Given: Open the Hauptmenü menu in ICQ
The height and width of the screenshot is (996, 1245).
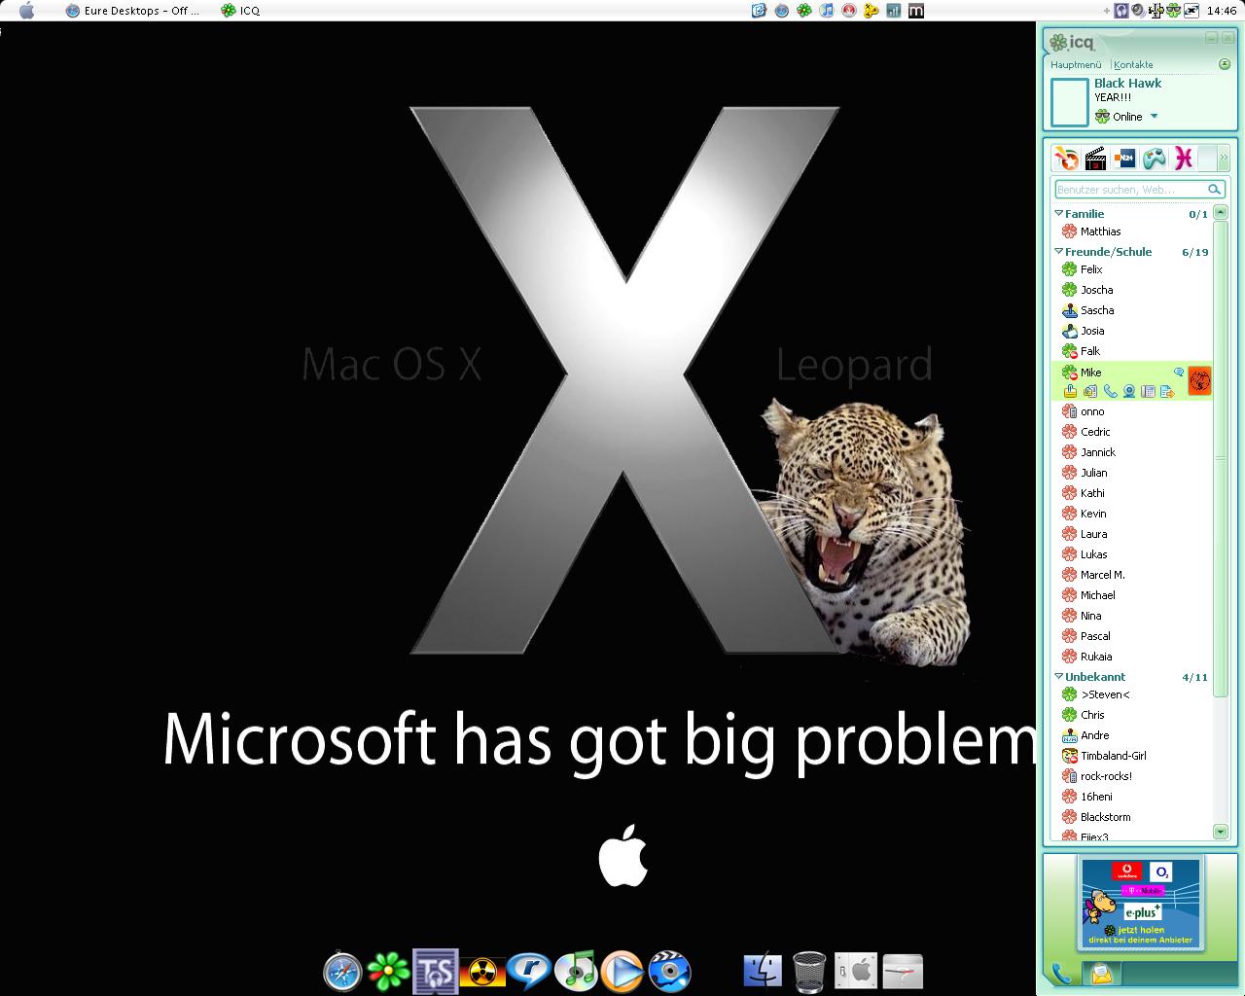Looking at the screenshot, I should tap(1076, 64).
